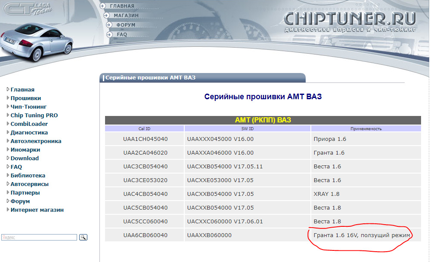Click the magnifier search button beside Yandex field
Viewport: 440px width, 262px height.
coord(83,237)
